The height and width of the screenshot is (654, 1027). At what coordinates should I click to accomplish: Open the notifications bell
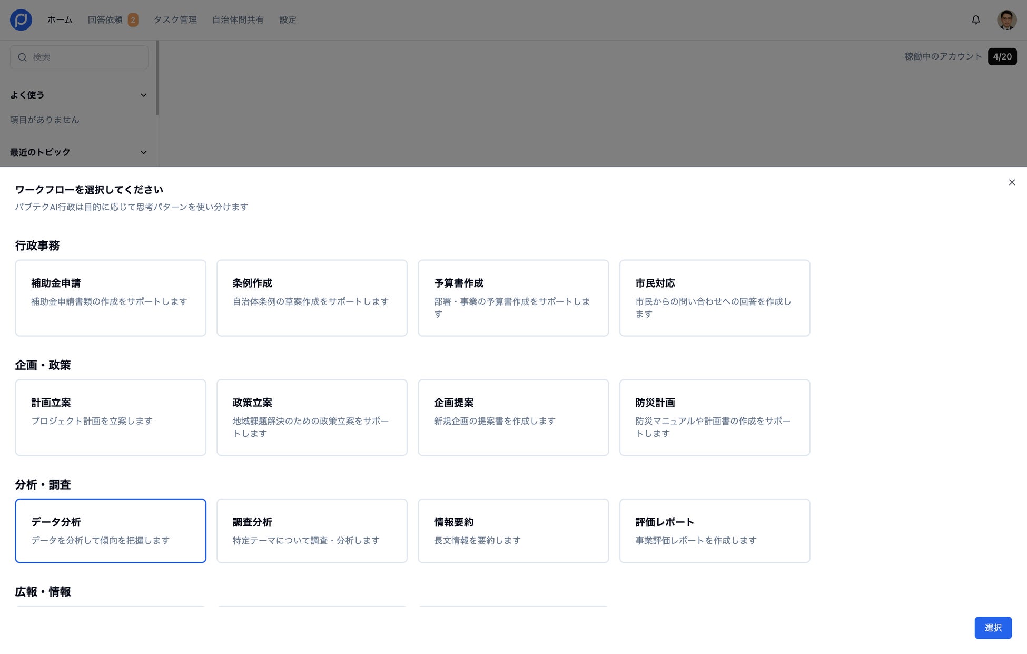975,19
